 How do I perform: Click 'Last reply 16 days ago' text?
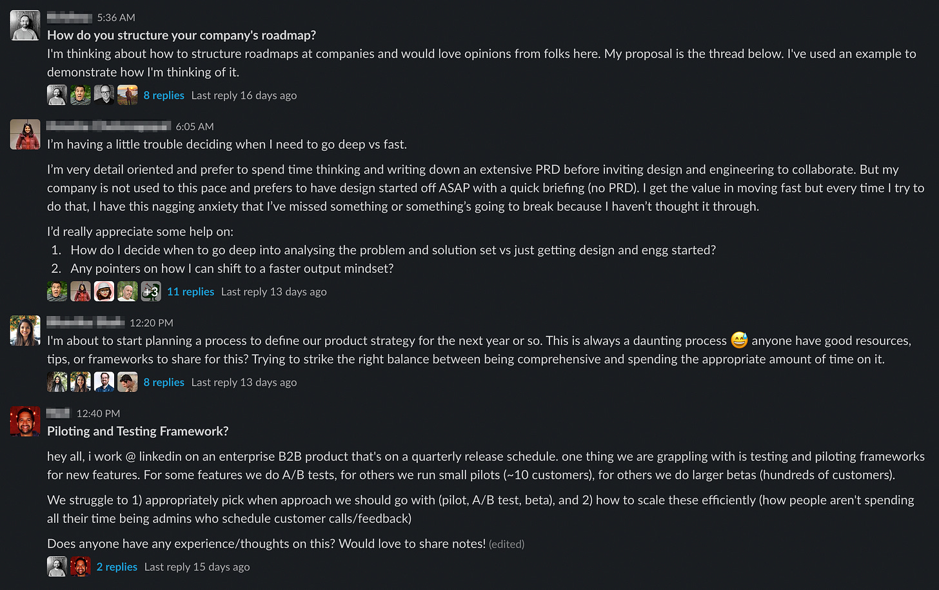tap(244, 95)
